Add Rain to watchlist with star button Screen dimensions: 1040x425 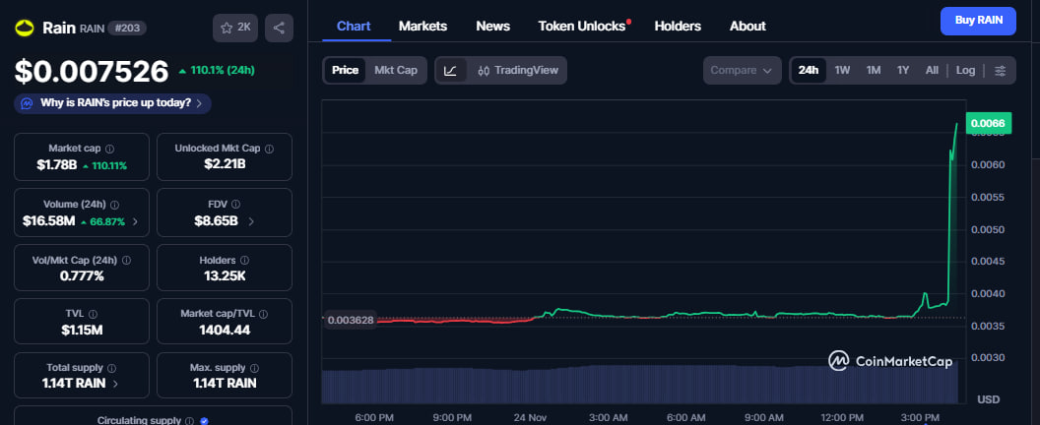coord(235,28)
